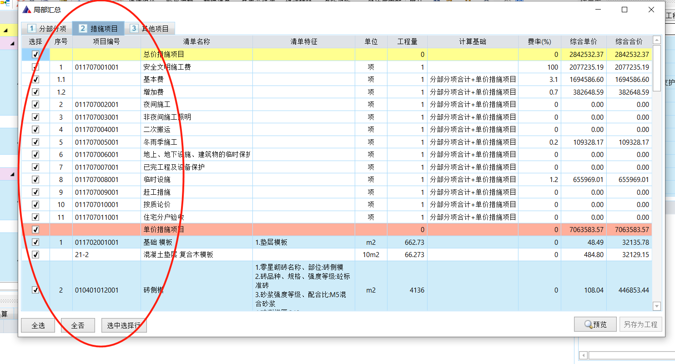This screenshot has height=364, width=675.
Task: Toggle the 住宅分户验收 row checkbox
Action: pyautogui.click(x=35, y=217)
